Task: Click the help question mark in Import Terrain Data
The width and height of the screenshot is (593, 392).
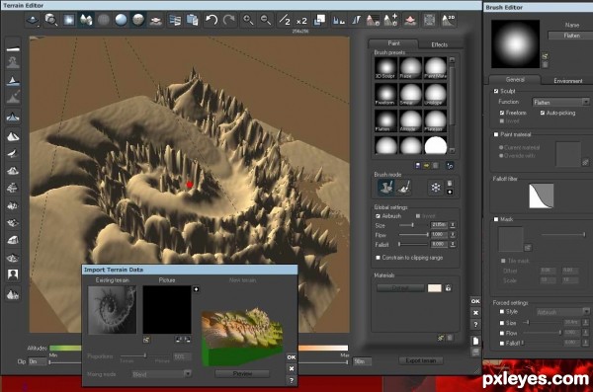Action: [x=292, y=380]
